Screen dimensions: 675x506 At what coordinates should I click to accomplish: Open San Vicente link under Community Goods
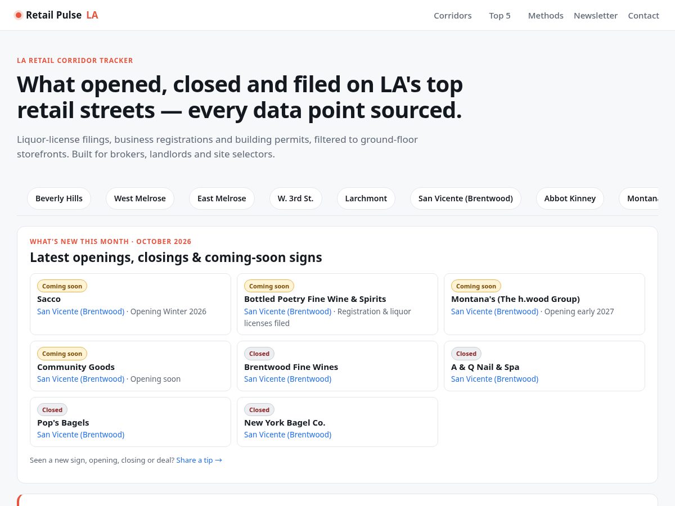[80, 379]
